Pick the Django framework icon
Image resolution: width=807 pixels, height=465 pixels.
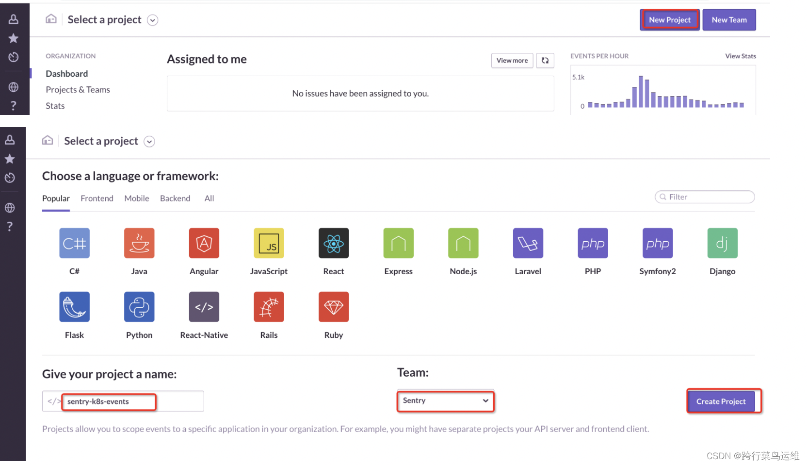tap(723, 243)
